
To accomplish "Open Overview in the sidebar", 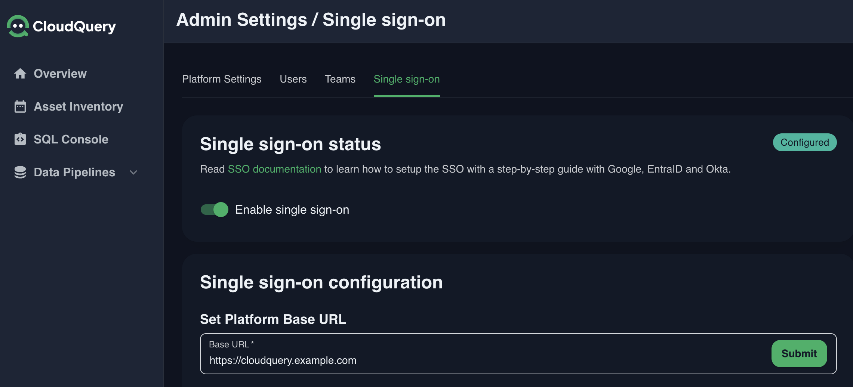I will (60, 74).
